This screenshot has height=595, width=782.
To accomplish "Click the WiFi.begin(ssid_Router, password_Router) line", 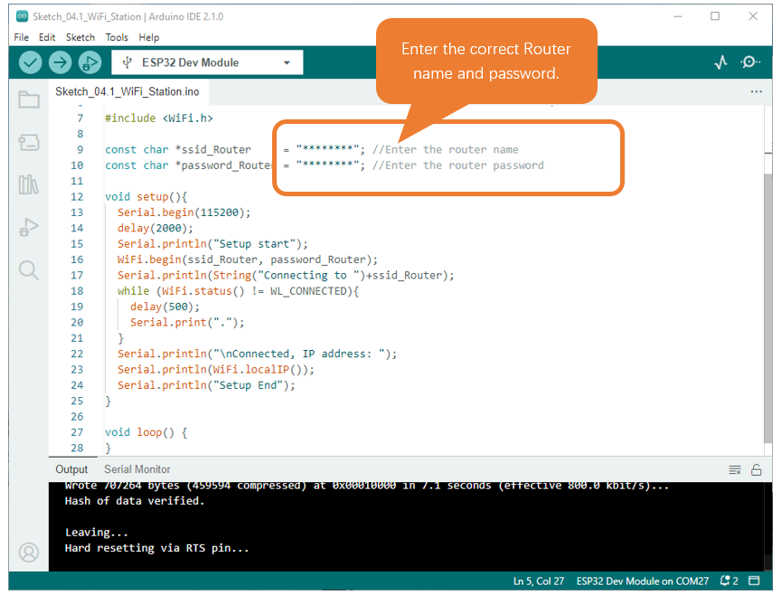I will click(x=248, y=260).
